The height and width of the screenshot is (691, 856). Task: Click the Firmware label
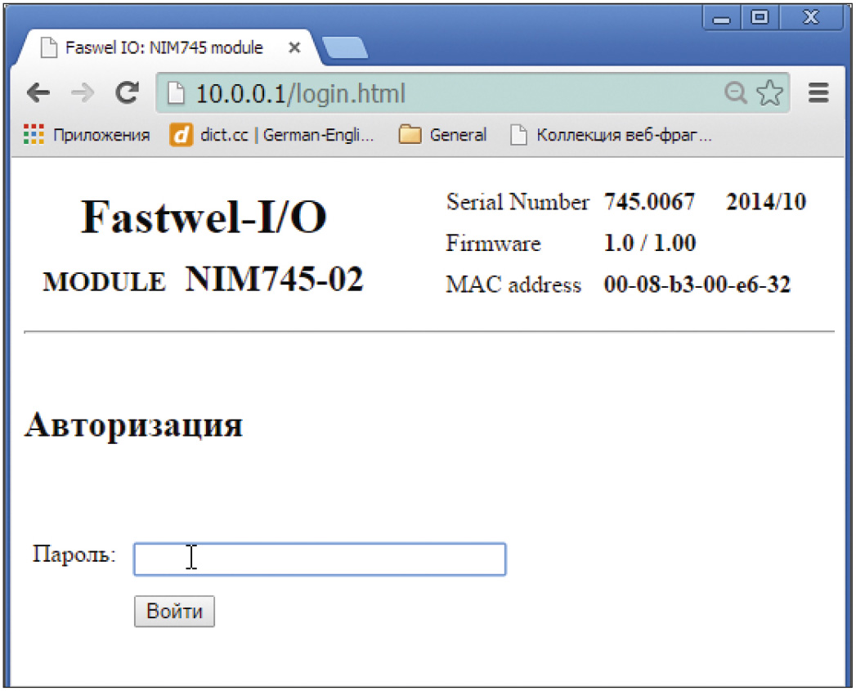(x=493, y=243)
